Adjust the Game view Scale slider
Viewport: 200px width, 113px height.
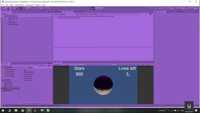tap(101, 65)
